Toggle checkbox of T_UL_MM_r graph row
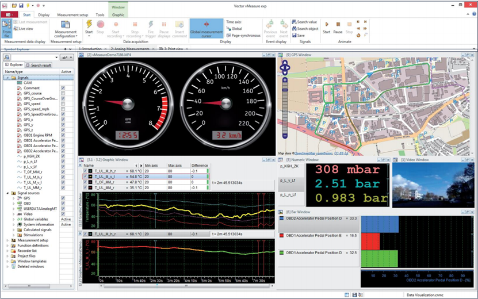 point(85,187)
